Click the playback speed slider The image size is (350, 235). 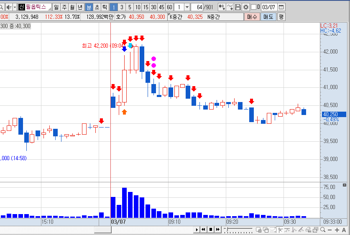(x=238, y=230)
